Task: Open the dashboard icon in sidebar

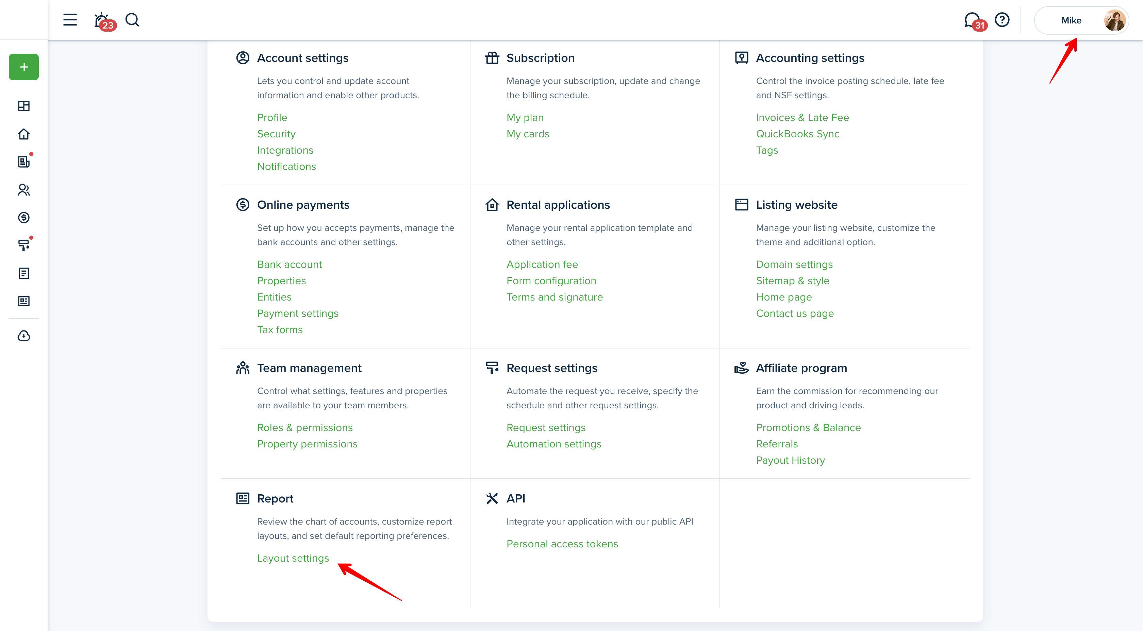Action: pyautogui.click(x=24, y=106)
